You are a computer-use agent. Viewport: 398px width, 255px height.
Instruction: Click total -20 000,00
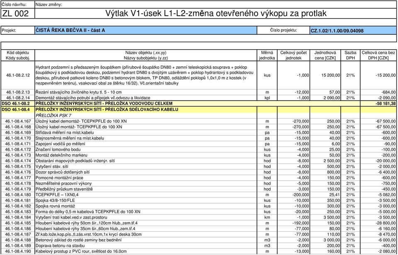point(386,161)
